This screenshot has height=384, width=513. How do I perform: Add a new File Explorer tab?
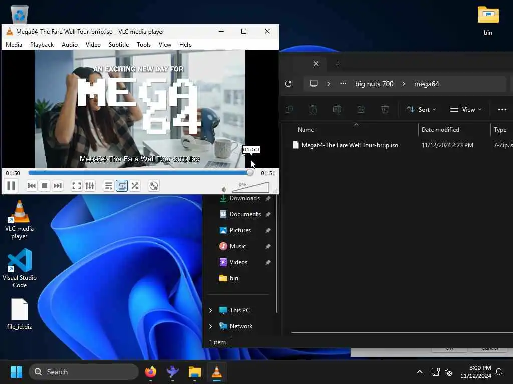338,64
